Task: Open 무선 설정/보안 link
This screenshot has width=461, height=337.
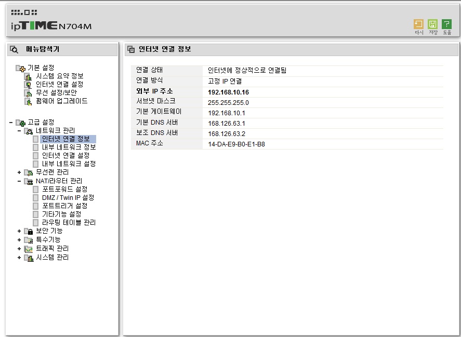Action: tap(57, 92)
